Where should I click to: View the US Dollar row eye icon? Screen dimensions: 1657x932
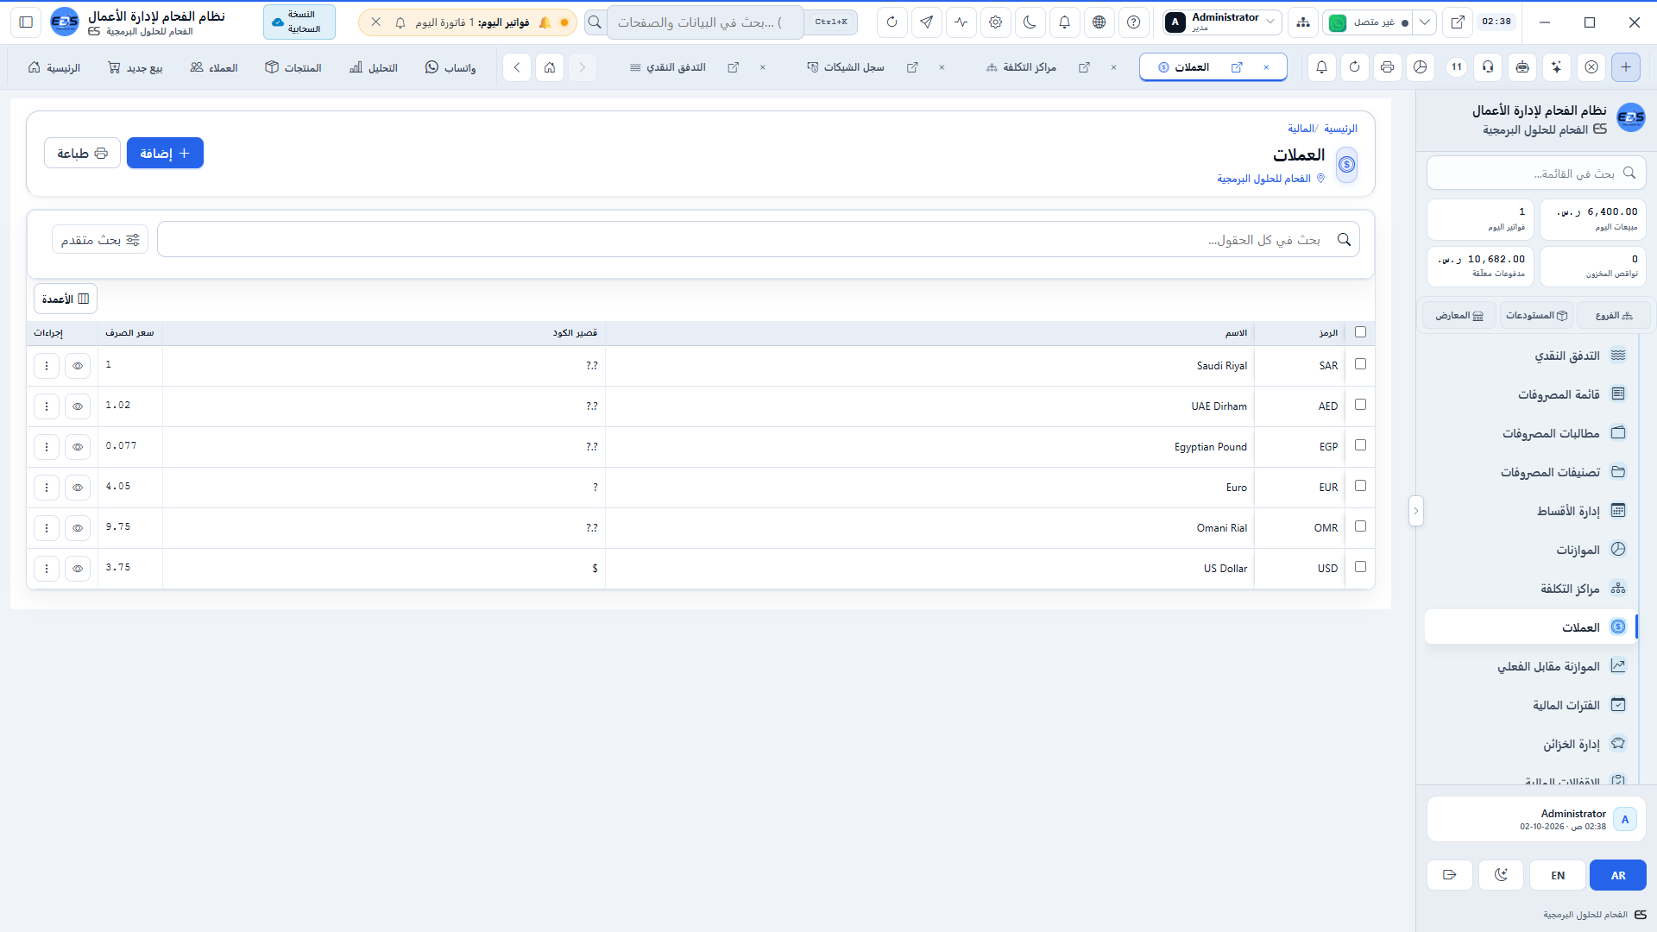click(78, 569)
